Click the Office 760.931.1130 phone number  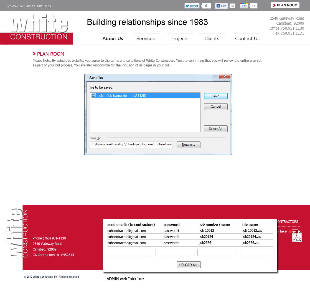coord(287,28)
